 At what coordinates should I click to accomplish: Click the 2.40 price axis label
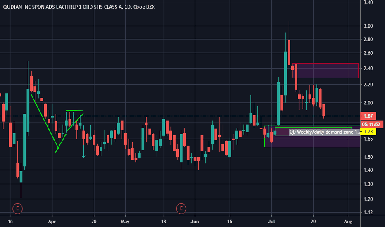tap(368, 68)
